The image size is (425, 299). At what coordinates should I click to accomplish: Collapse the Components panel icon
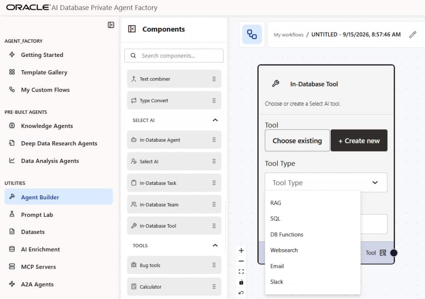coord(132,29)
